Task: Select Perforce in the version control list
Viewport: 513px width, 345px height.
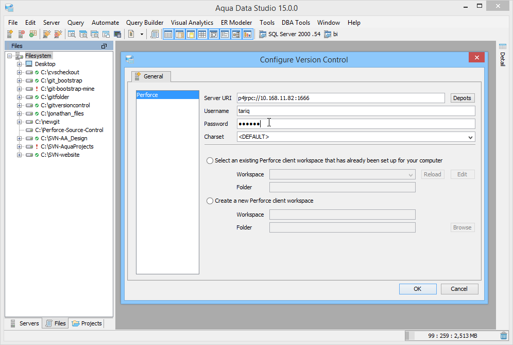Action: 167,95
